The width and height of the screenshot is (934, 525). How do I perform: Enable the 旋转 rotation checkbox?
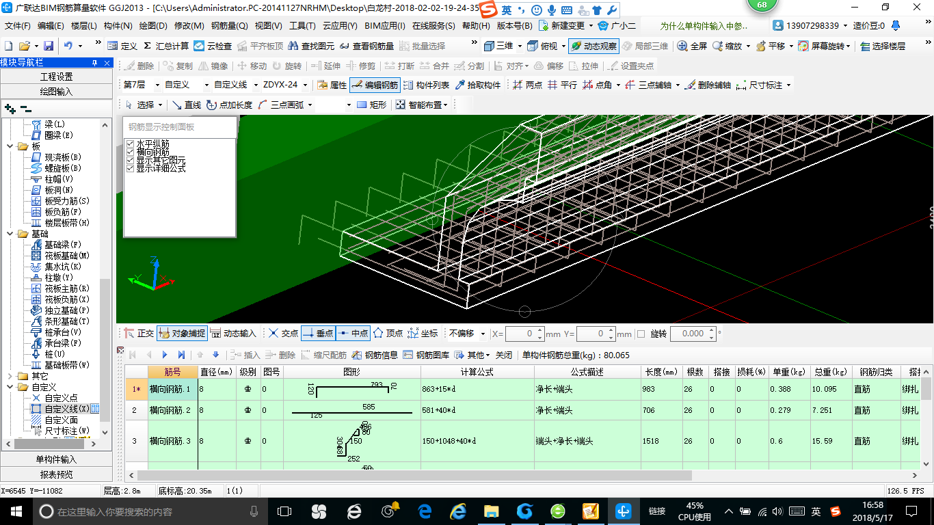[x=641, y=334]
